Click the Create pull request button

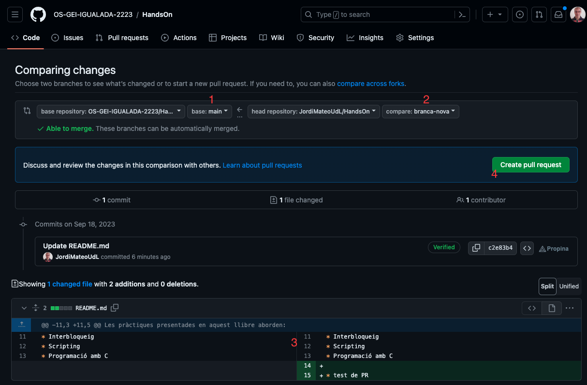[x=531, y=165]
